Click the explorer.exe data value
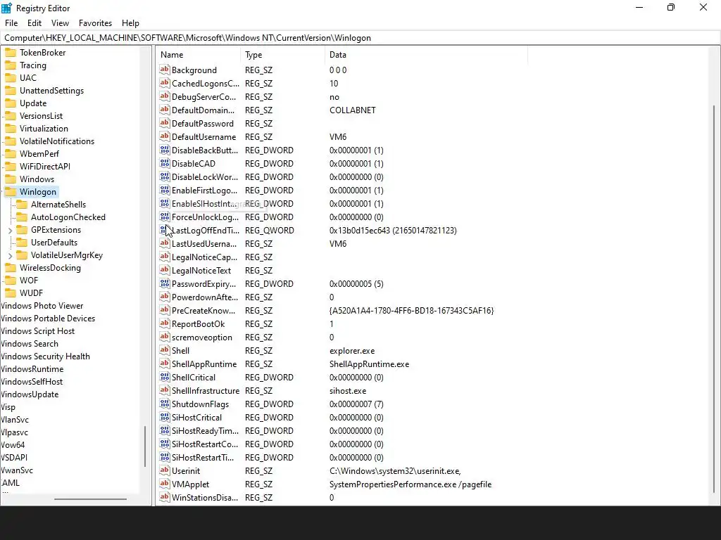Viewport: 721px width, 540px height. (x=352, y=350)
